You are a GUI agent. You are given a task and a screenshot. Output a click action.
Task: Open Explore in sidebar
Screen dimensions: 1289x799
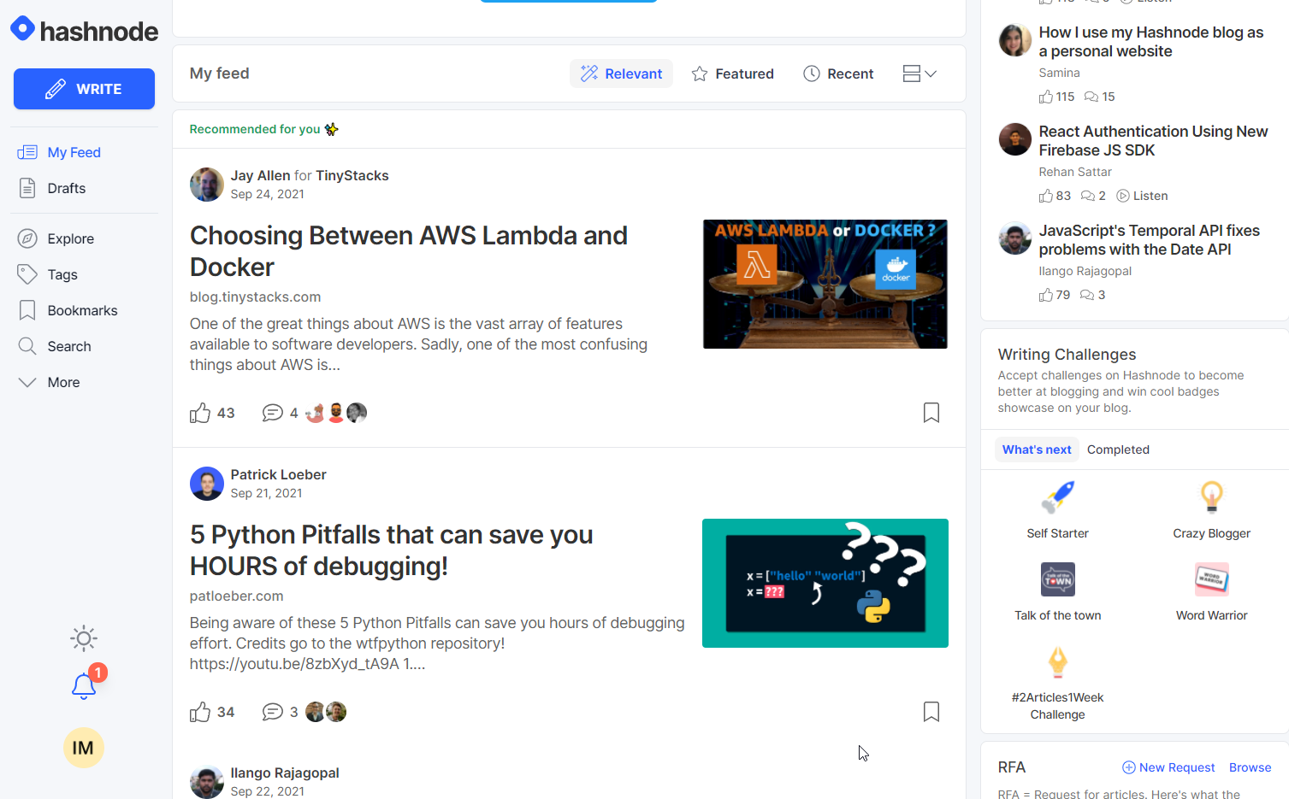(x=56, y=238)
